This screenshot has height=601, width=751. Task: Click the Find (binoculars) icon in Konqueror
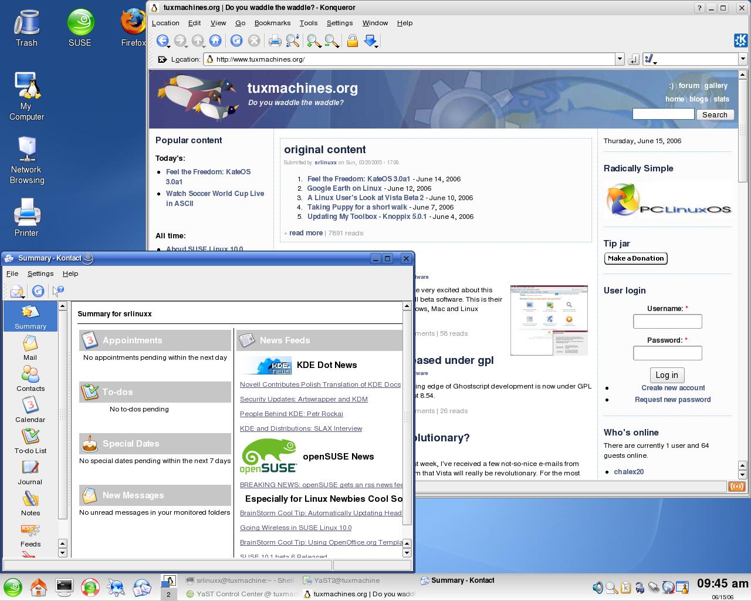coord(293,40)
